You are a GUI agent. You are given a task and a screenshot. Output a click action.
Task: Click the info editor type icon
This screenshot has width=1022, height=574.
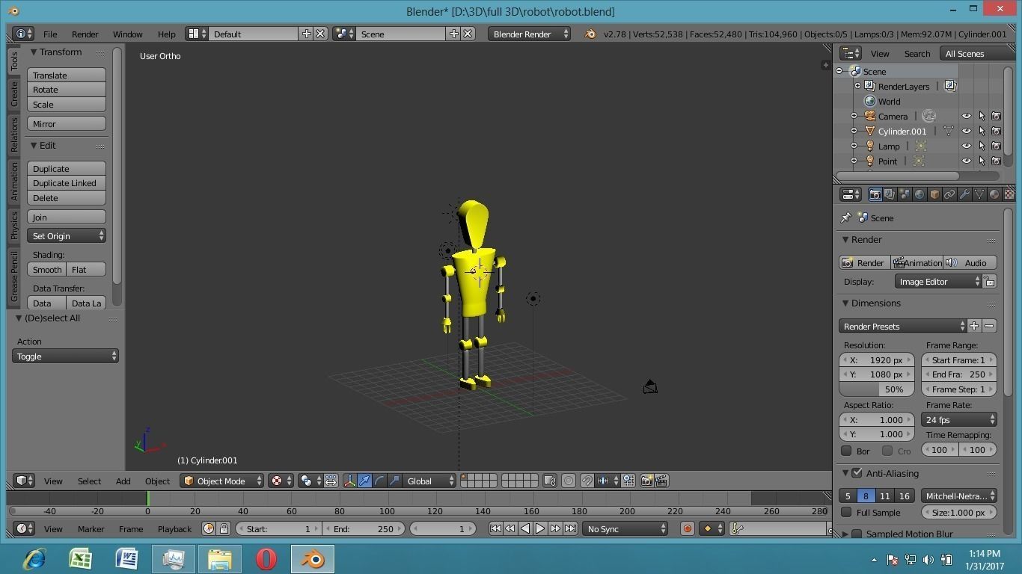click(x=23, y=34)
